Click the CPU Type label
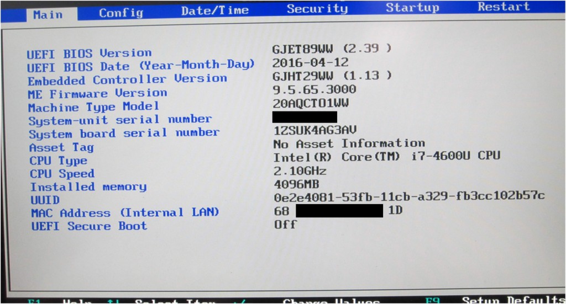 pyautogui.click(x=59, y=161)
